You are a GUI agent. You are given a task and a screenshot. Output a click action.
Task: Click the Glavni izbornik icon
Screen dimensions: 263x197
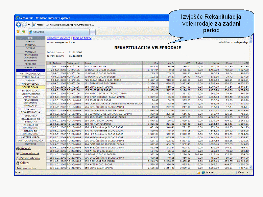(x=18, y=153)
